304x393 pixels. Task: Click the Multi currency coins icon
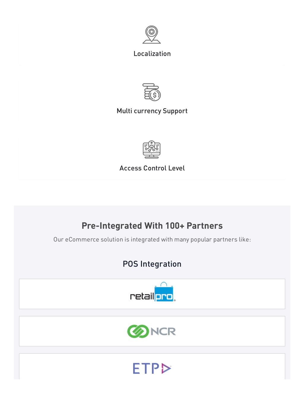[x=152, y=92]
